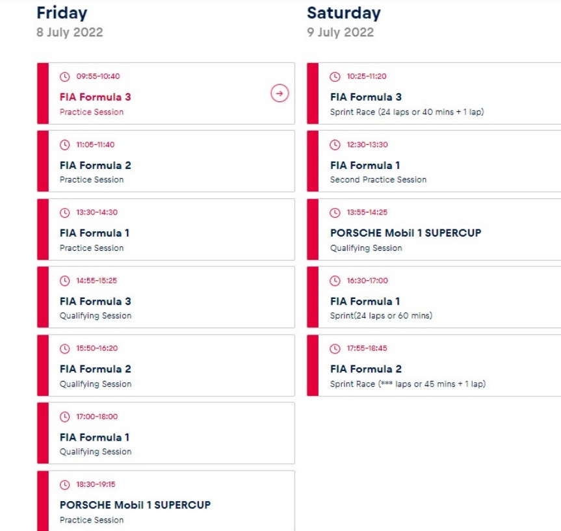Open Saturday FIA Formula 2 Sprint Race
Image resolution: width=561 pixels, height=531 pixels.
point(366,369)
